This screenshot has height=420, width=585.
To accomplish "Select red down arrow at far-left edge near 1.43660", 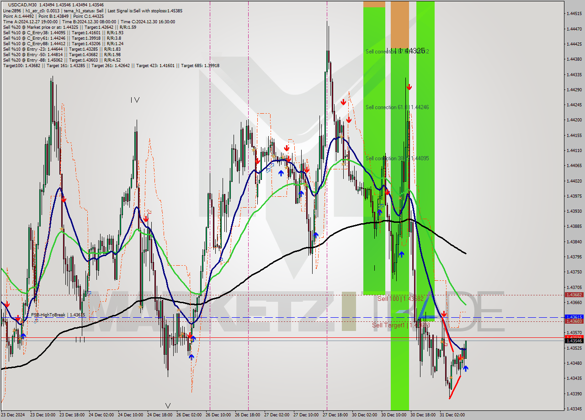I will click(7, 304).
